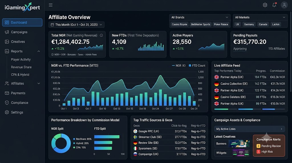Screen dimensions: 292x163
Task: Open the Banners creative thumbnail
Action: (239, 144)
